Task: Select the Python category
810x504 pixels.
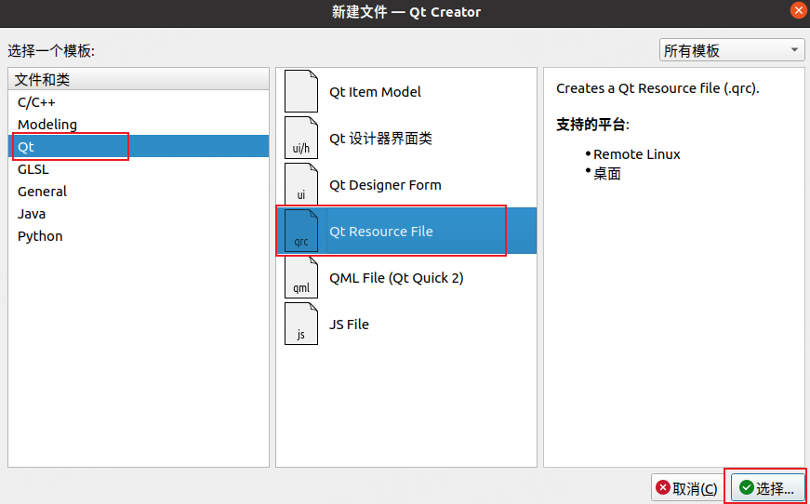Action: [x=139, y=236]
